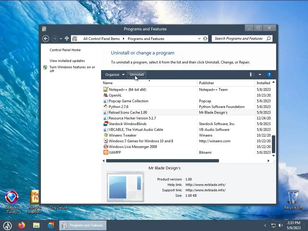Show hidden tray icons chevron
308x231 pixels.
click(265, 225)
